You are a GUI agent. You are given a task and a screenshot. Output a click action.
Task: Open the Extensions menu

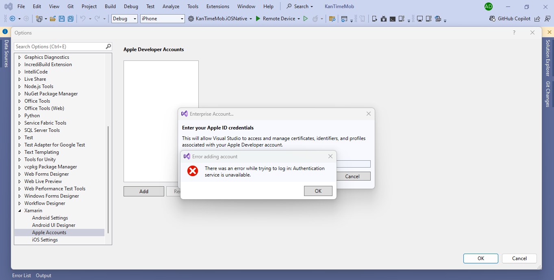(218, 6)
